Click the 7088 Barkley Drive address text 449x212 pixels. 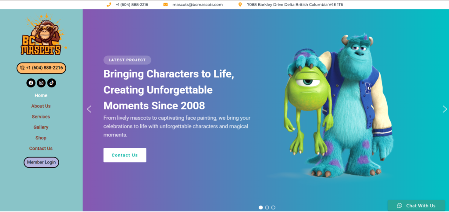(295, 4)
